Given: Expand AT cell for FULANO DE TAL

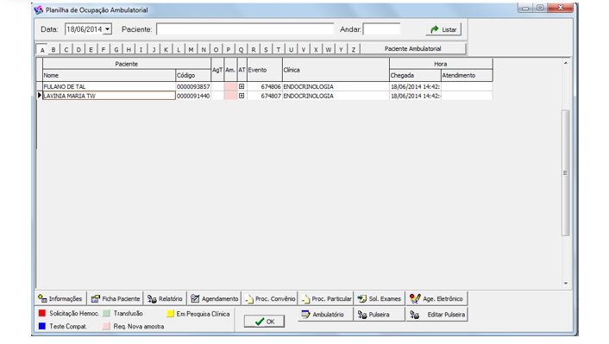Looking at the screenshot, I should (242, 86).
